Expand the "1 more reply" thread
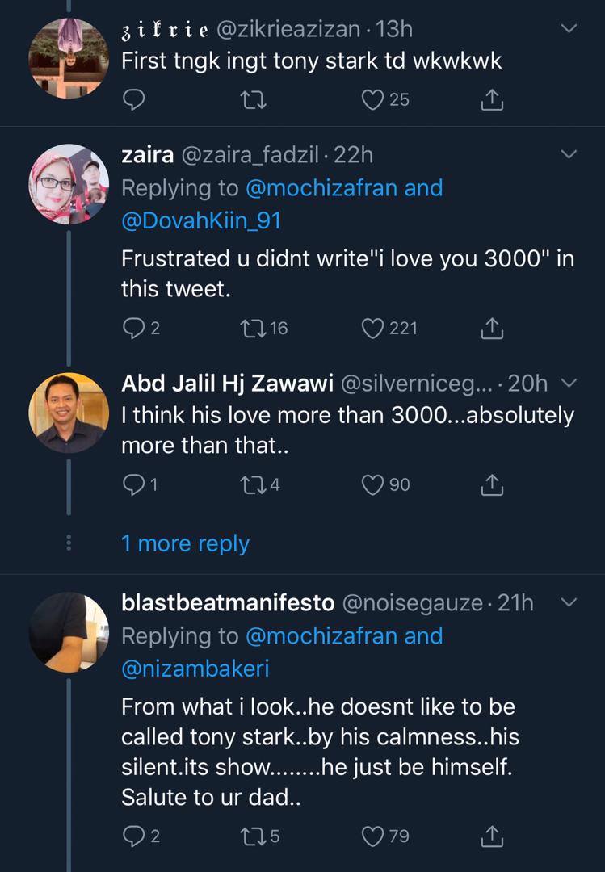This screenshot has height=872, width=605. coord(185,543)
